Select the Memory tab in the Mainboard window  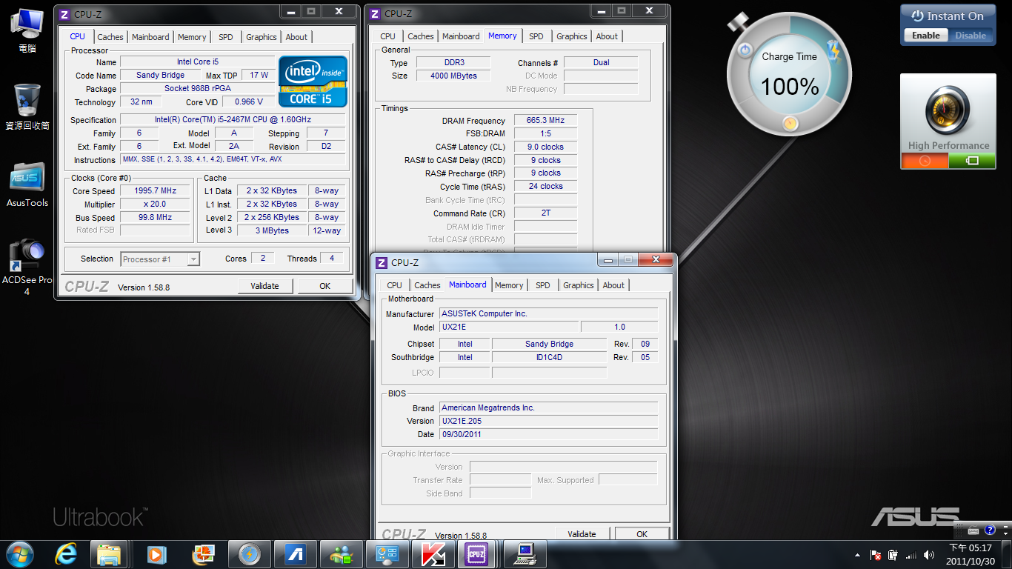click(x=509, y=285)
